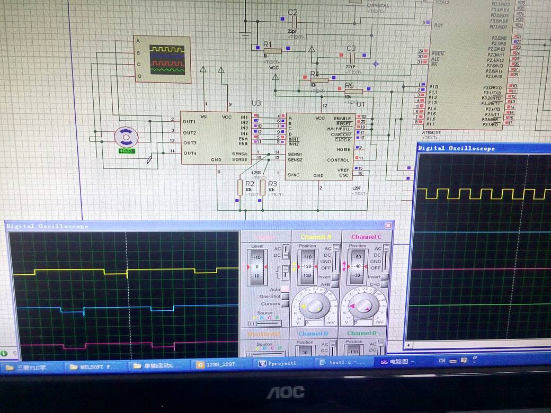The width and height of the screenshot is (551, 413).
Task: Switch to ISIS 电路图 taskbar button
Action: pyautogui.click(x=403, y=361)
